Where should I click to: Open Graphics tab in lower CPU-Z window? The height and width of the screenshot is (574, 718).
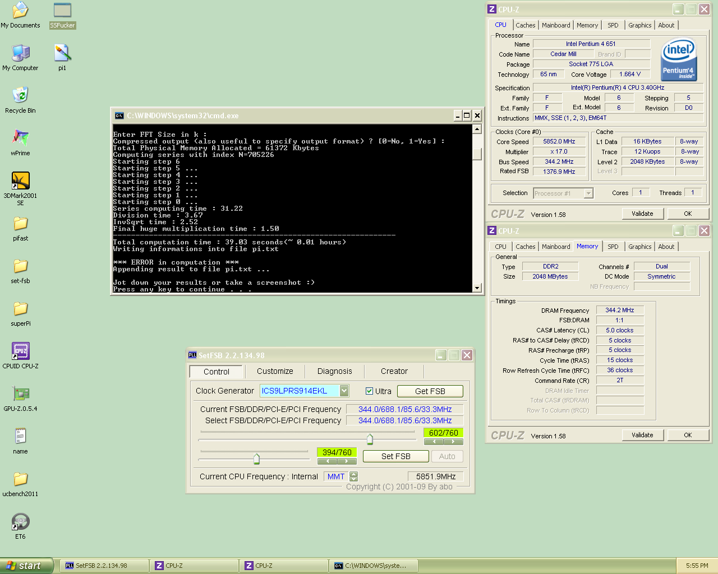pos(639,247)
